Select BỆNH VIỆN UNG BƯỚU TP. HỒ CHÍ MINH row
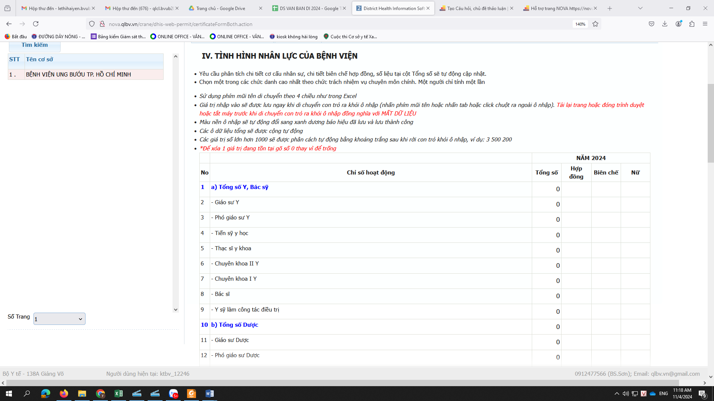Viewport: 714px width, 401px height. (x=86, y=74)
